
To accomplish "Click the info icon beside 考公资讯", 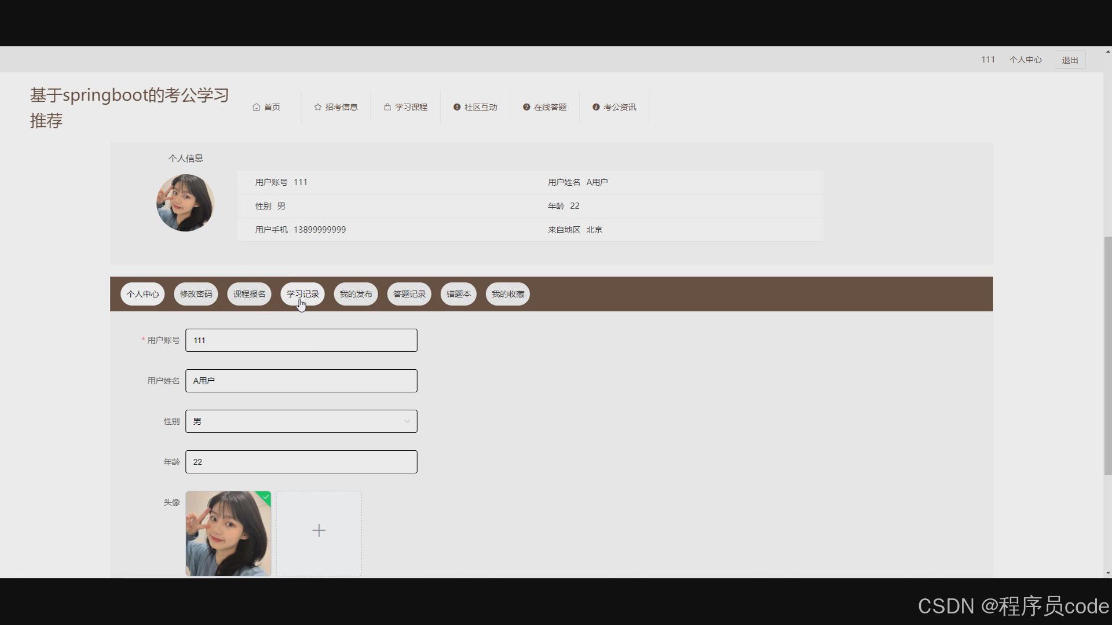I will point(595,107).
